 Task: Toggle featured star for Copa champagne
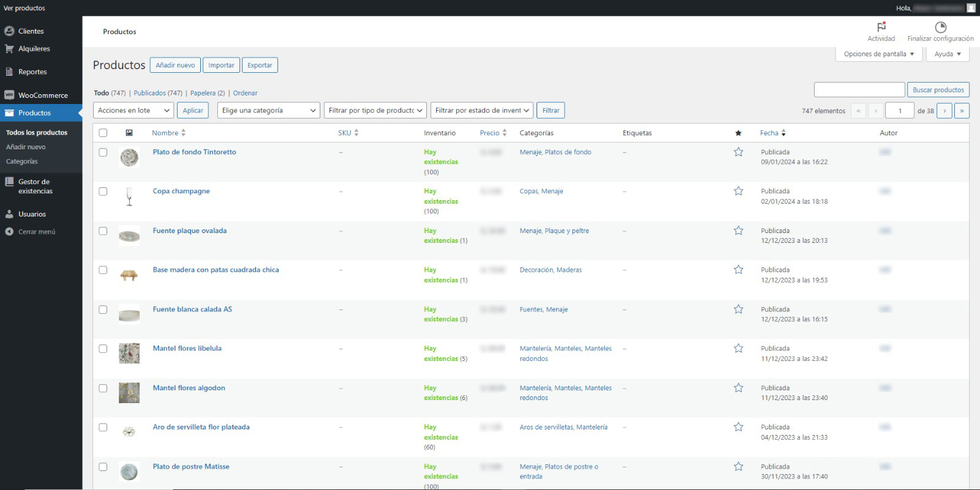click(x=738, y=191)
